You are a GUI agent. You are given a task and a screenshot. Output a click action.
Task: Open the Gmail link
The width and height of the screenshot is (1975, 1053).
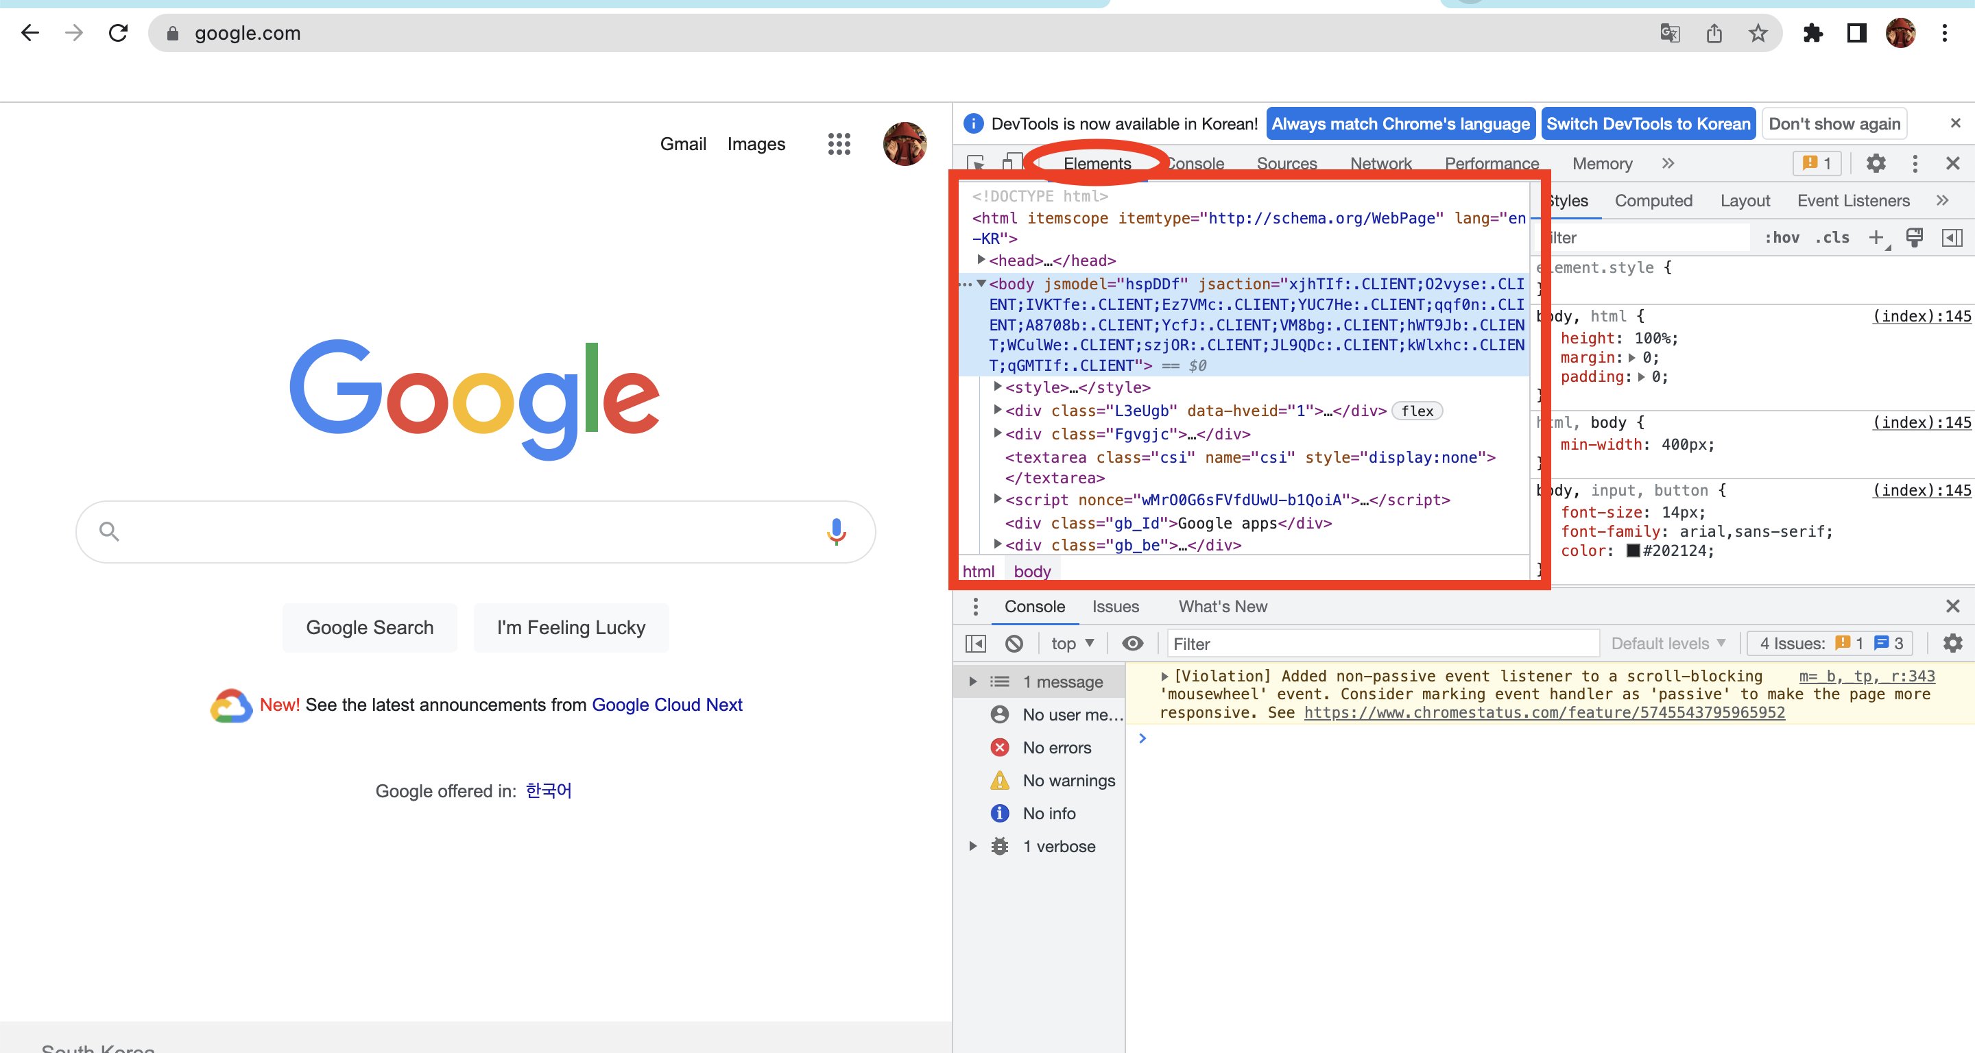(682, 143)
